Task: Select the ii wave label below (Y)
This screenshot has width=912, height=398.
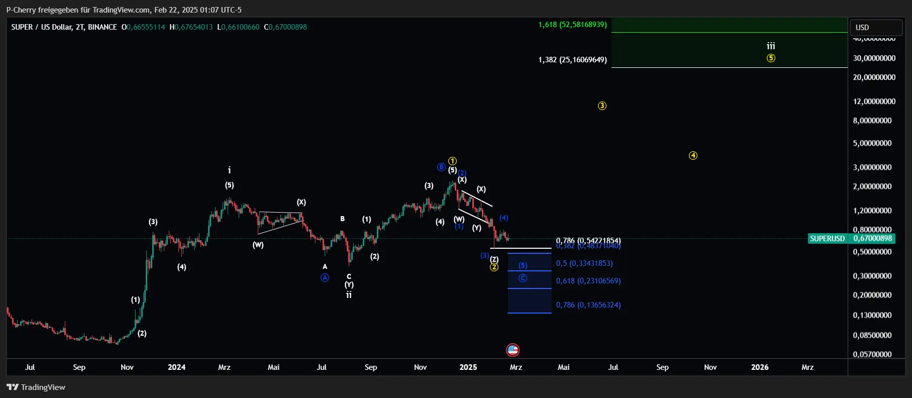Action: coord(349,295)
